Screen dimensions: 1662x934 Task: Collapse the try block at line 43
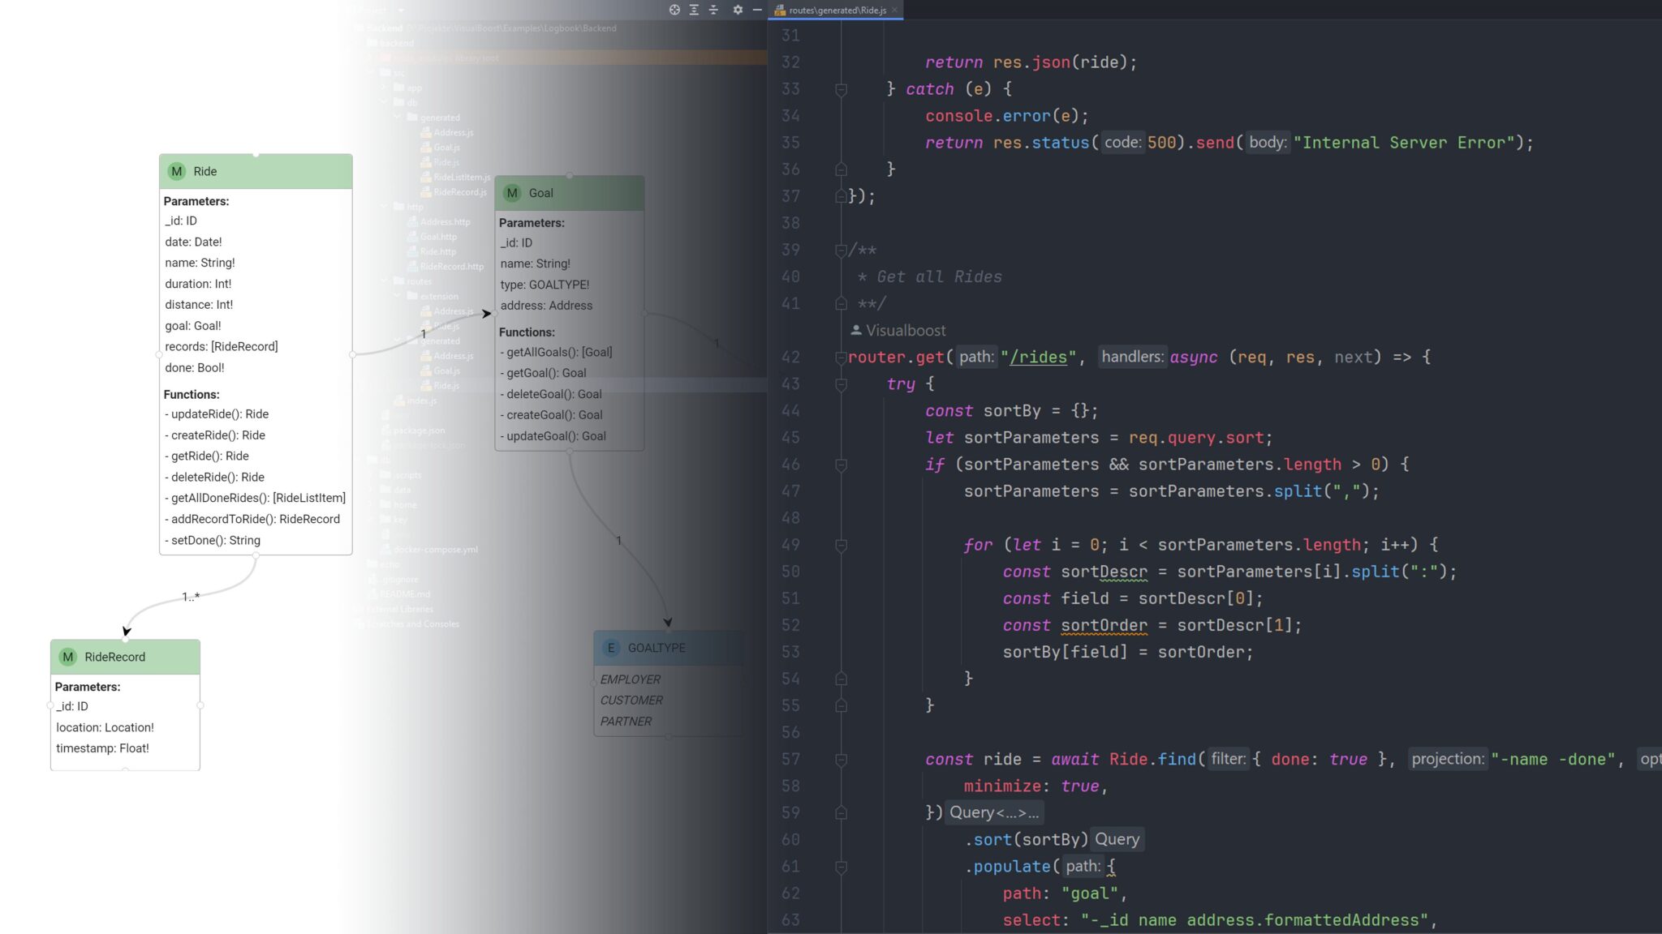(x=841, y=384)
